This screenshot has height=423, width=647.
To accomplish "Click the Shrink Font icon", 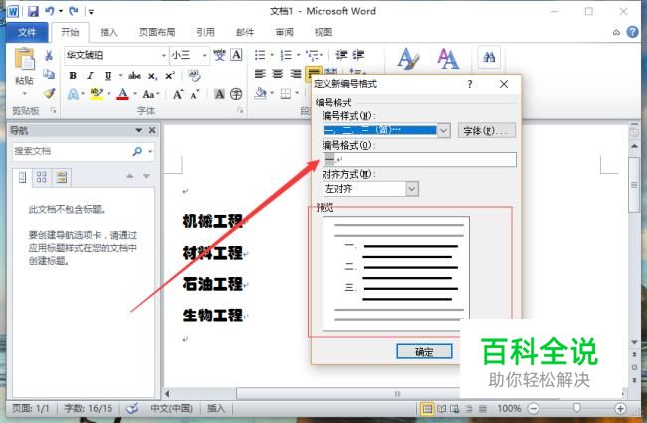I will click(x=195, y=94).
